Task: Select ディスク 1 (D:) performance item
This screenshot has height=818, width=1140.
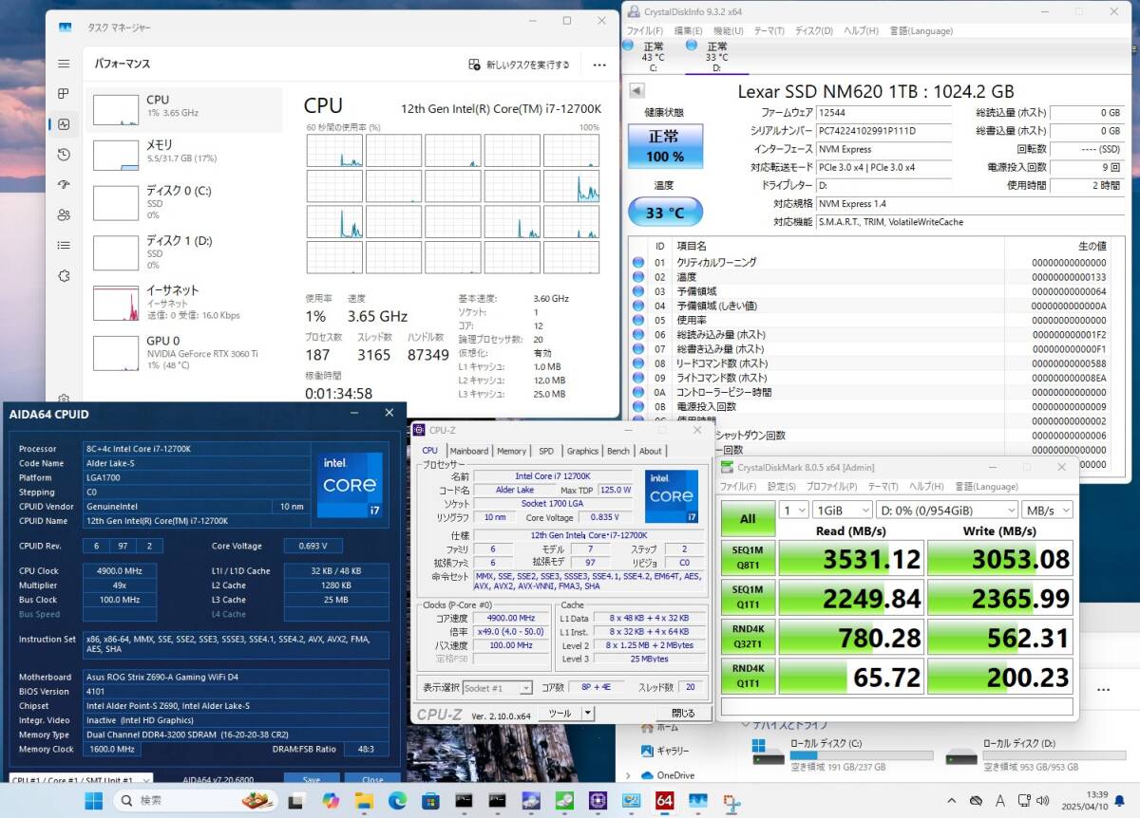Action: tap(184, 252)
